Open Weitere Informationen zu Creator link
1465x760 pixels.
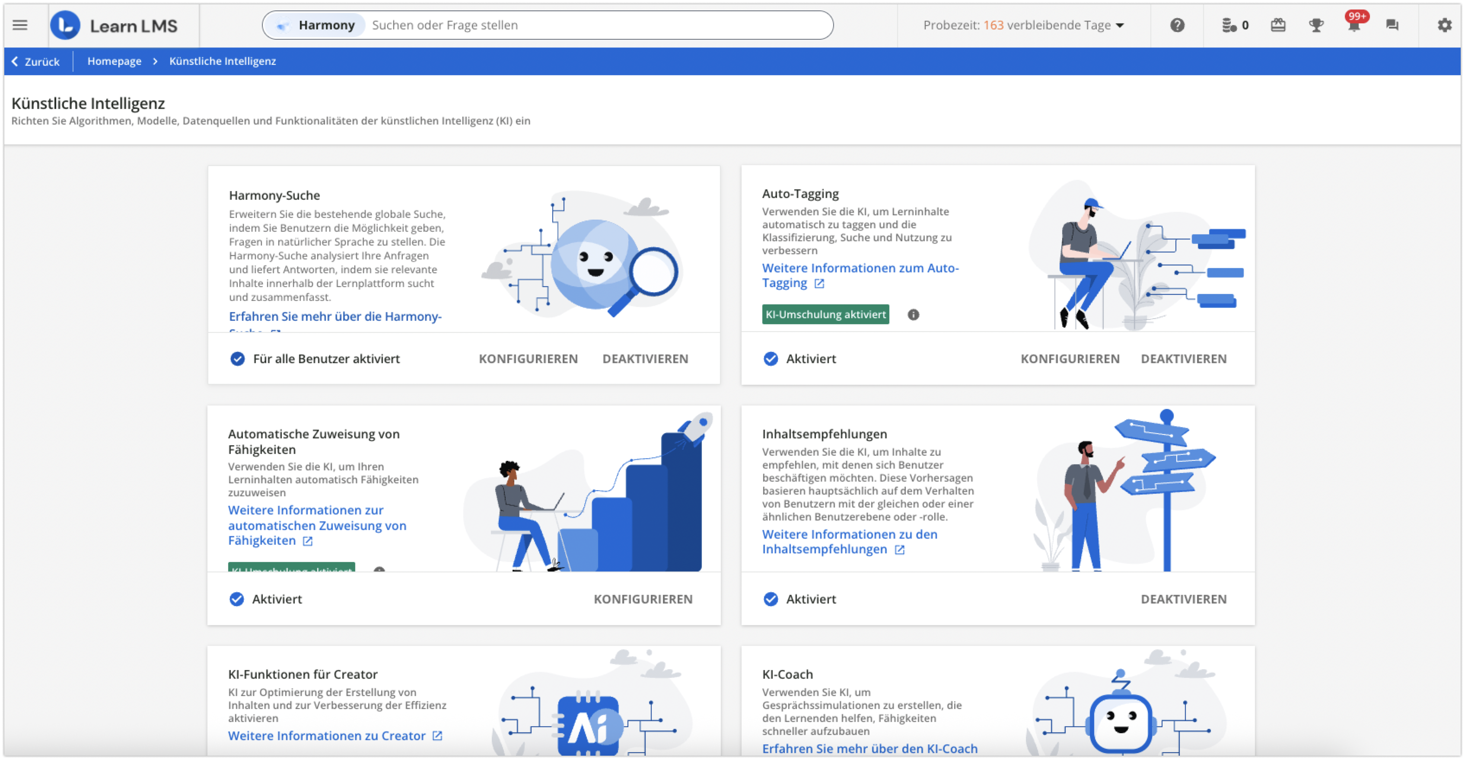(x=334, y=736)
